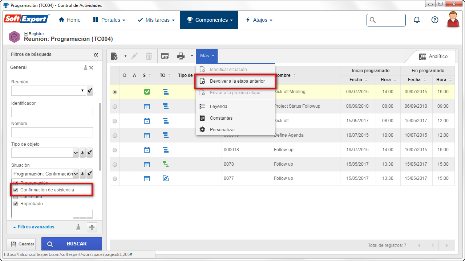Screen dimensions: 465x261
Task: Open the help question mark icon
Action: click(x=435, y=20)
